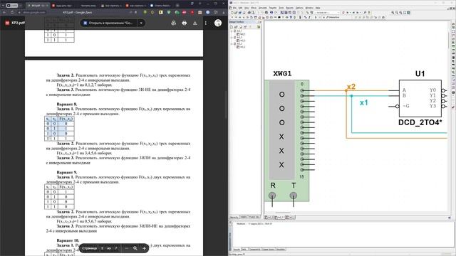Switch to Project View tab

click(254, 217)
